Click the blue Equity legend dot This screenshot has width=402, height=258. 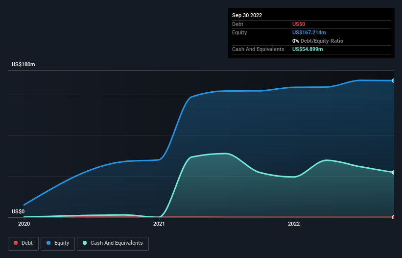[x=48, y=243]
